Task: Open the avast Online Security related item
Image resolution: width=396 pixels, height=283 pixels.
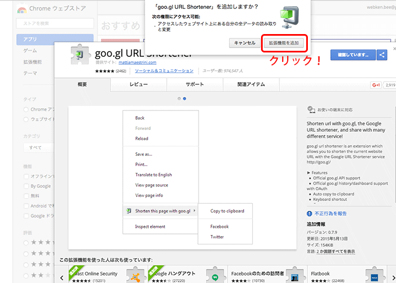Action: (x=108, y=274)
